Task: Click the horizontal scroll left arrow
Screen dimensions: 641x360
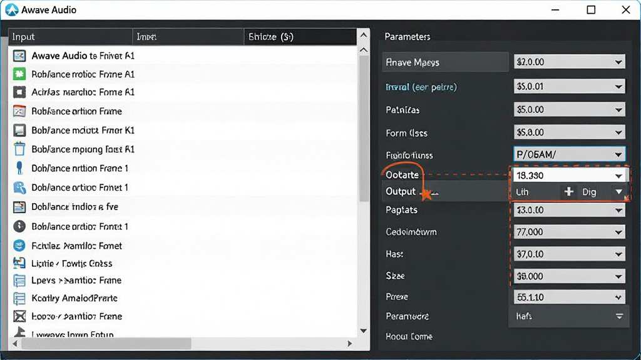Action: [x=15, y=344]
